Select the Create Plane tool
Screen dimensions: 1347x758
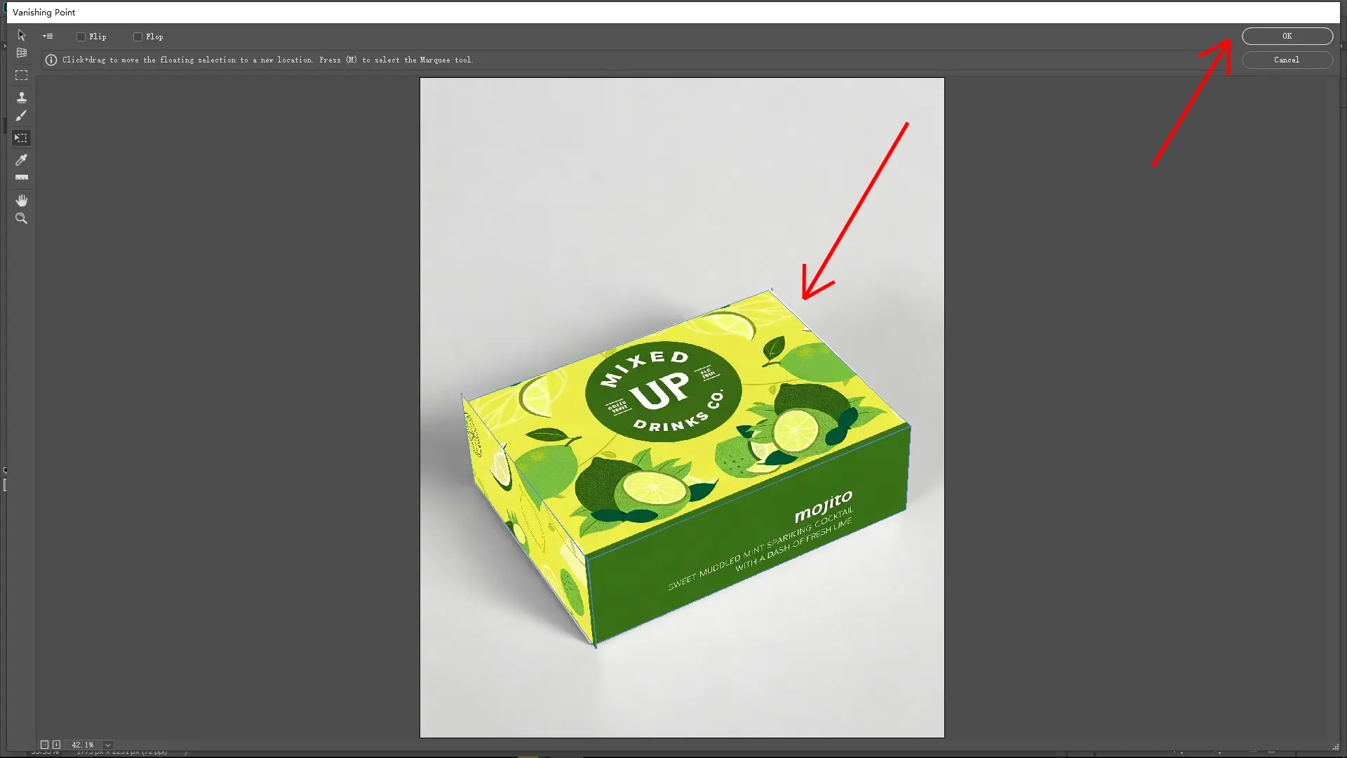click(21, 53)
